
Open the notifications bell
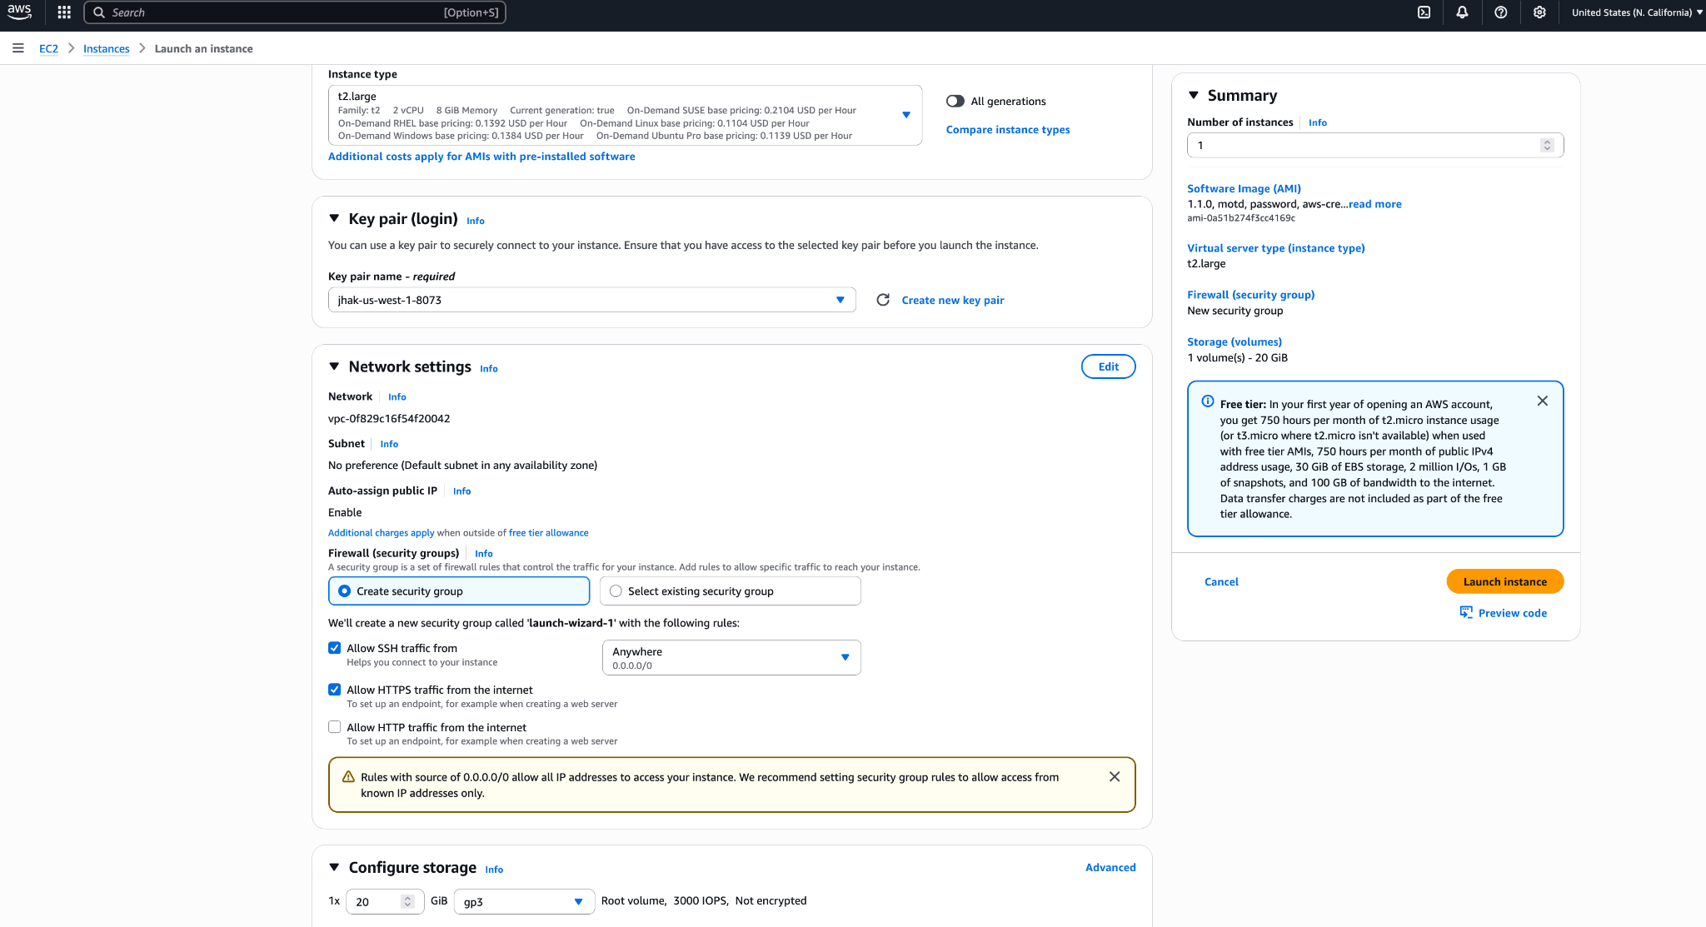pos(1462,12)
